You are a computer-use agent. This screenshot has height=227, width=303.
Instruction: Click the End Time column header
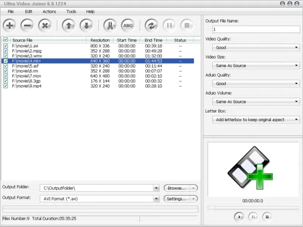click(153, 40)
